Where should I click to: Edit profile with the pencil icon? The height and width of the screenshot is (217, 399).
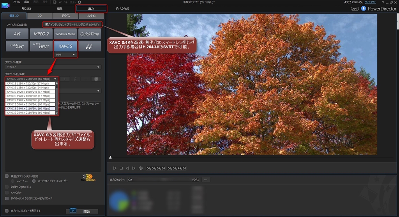click(x=75, y=79)
